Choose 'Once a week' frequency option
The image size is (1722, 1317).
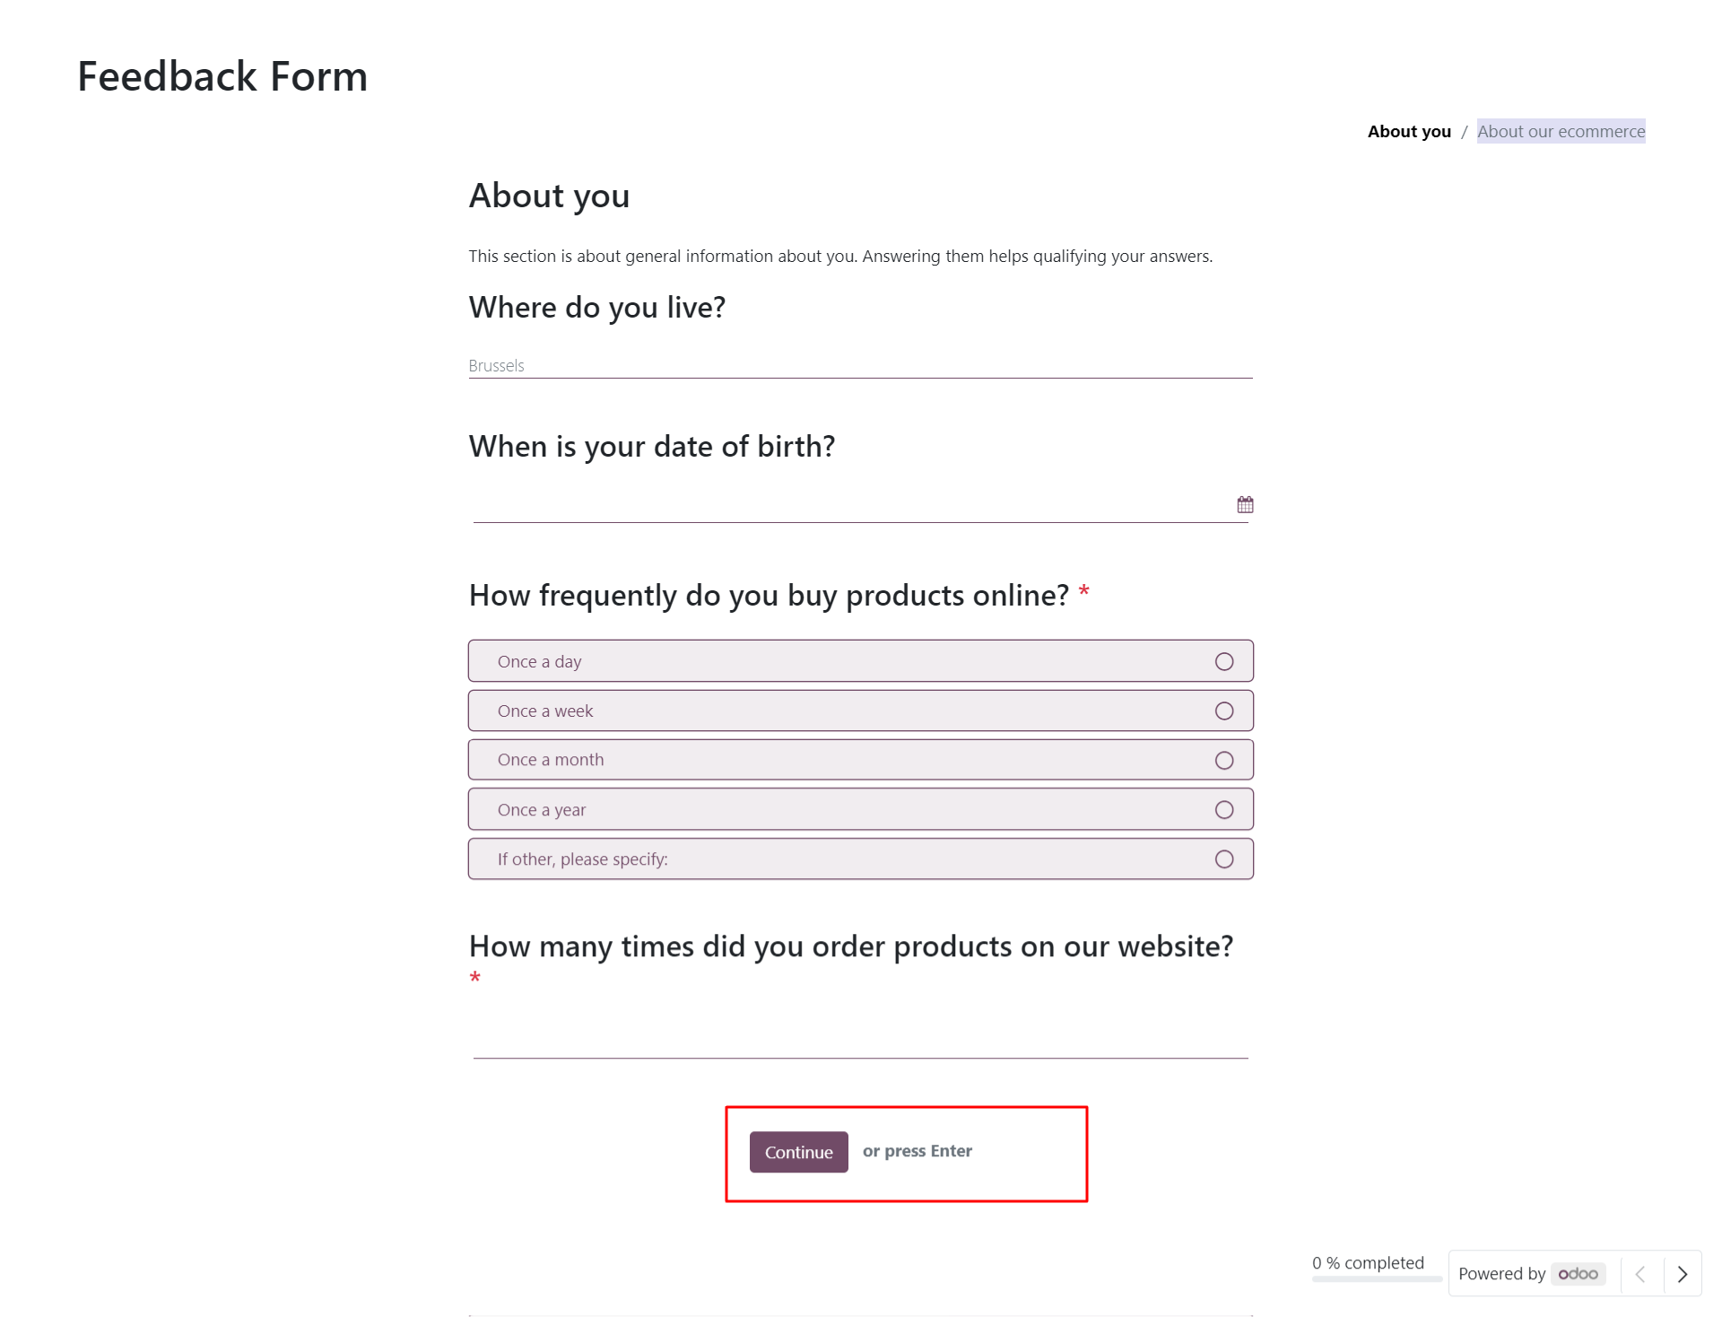pyautogui.click(x=860, y=711)
